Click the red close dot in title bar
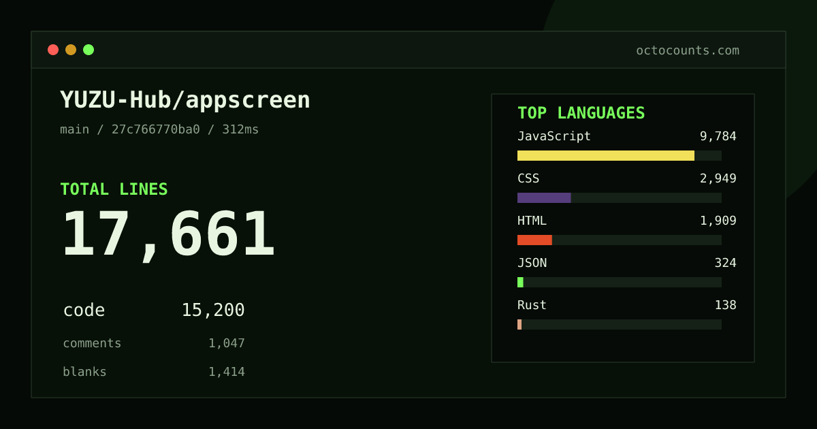817x429 pixels. tap(53, 50)
